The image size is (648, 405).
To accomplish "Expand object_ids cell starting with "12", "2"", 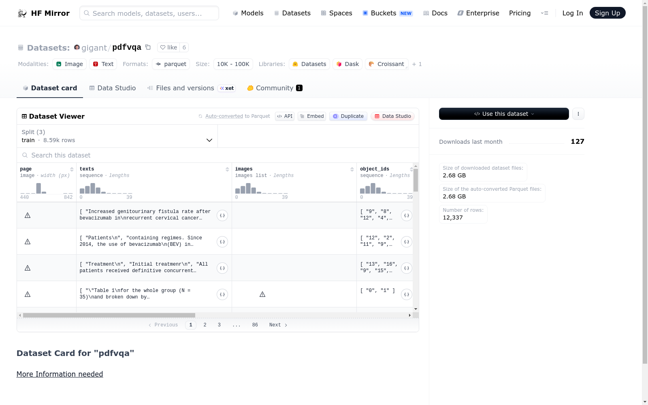I will 407,242.
